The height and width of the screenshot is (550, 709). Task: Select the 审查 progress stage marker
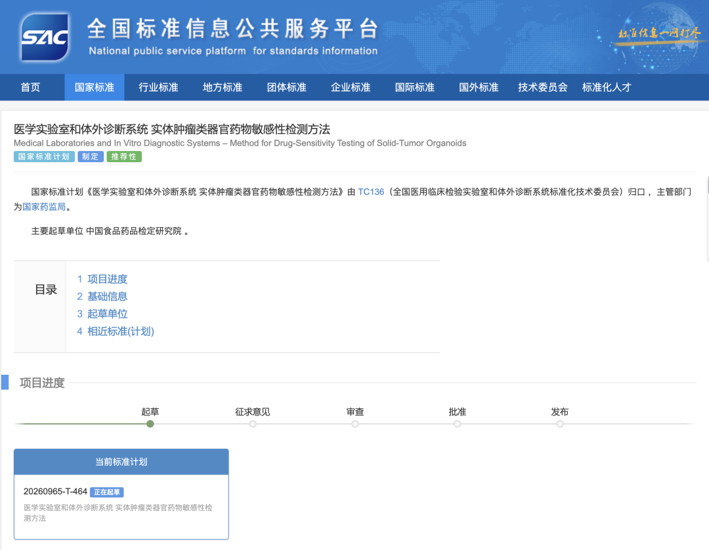click(x=355, y=423)
